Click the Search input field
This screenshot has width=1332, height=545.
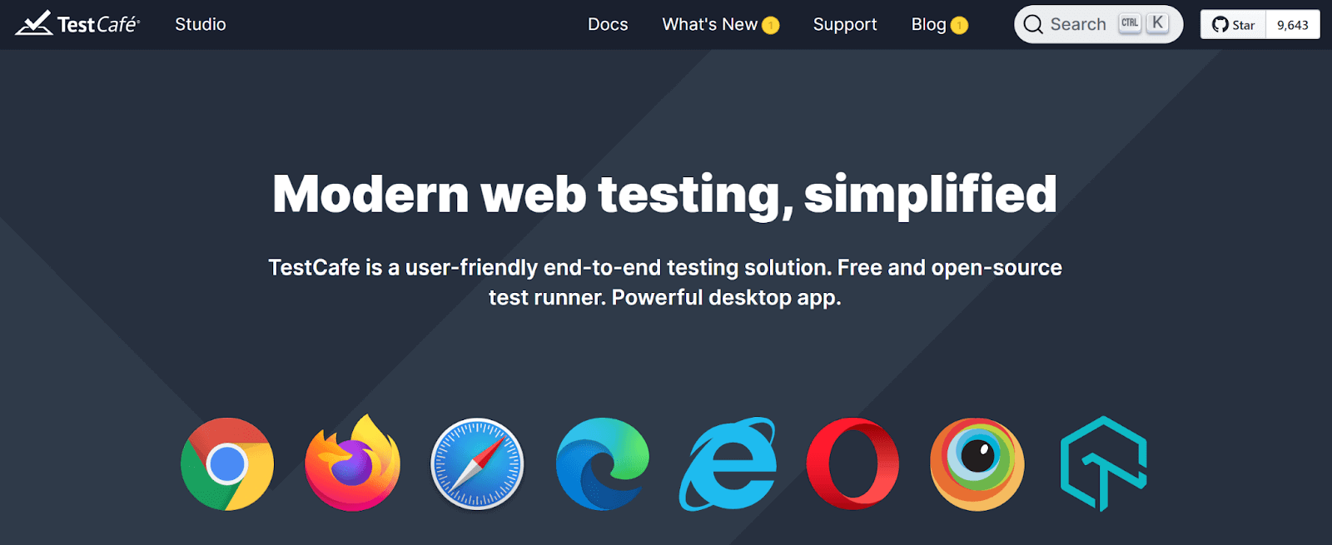click(x=1098, y=24)
